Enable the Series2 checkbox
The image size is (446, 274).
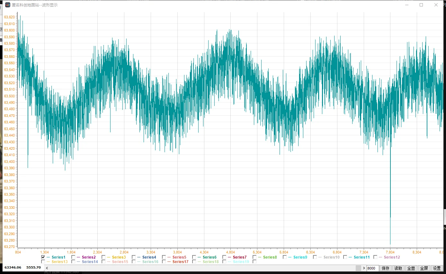point(73,257)
